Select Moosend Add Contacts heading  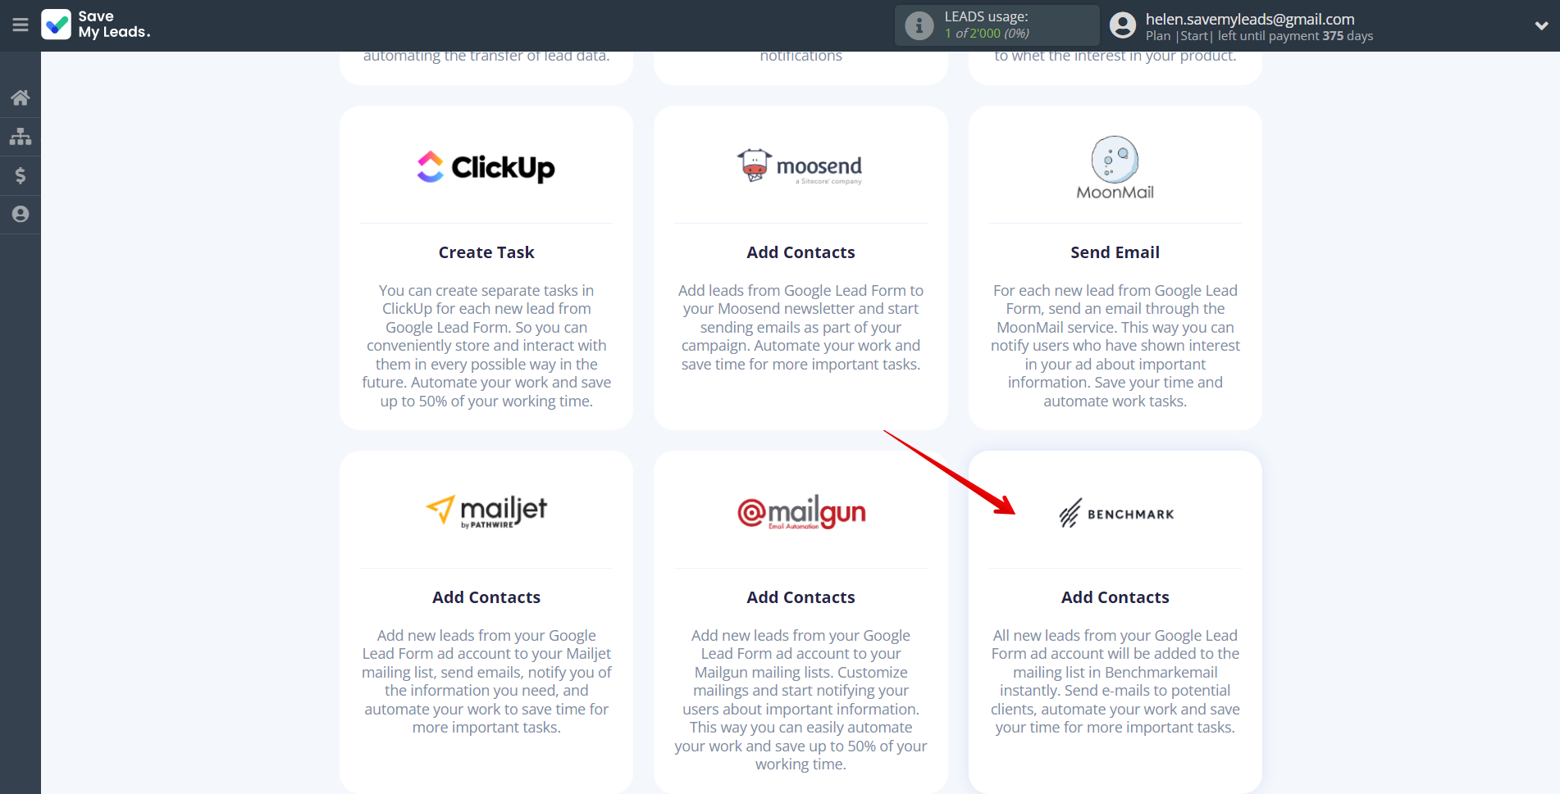tap(801, 252)
